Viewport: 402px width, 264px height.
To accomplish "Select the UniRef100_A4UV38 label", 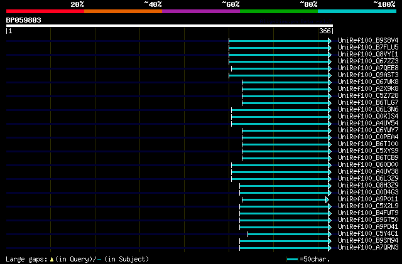I will (368, 172).
